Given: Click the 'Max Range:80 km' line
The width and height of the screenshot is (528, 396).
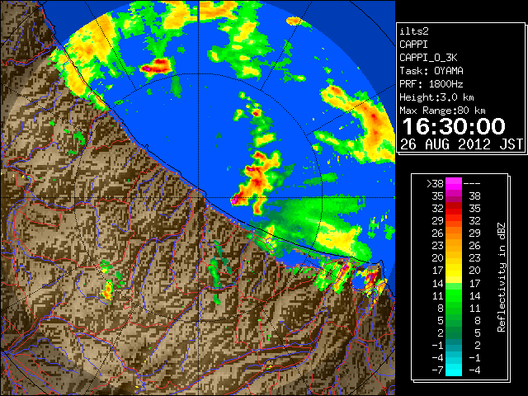Looking at the screenshot, I should click(x=442, y=111).
